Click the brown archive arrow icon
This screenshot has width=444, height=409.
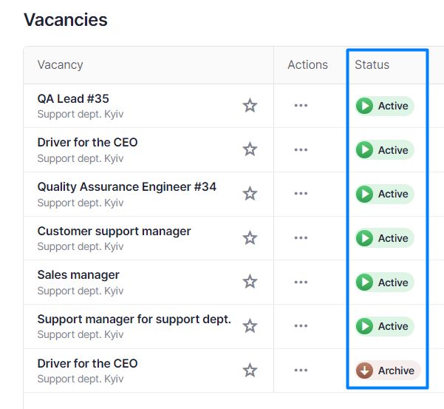point(365,370)
